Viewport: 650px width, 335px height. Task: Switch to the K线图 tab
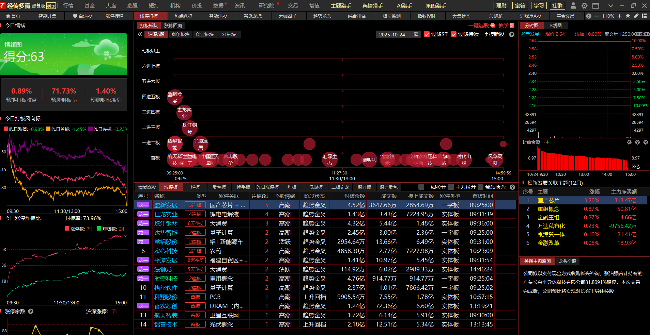(556, 26)
